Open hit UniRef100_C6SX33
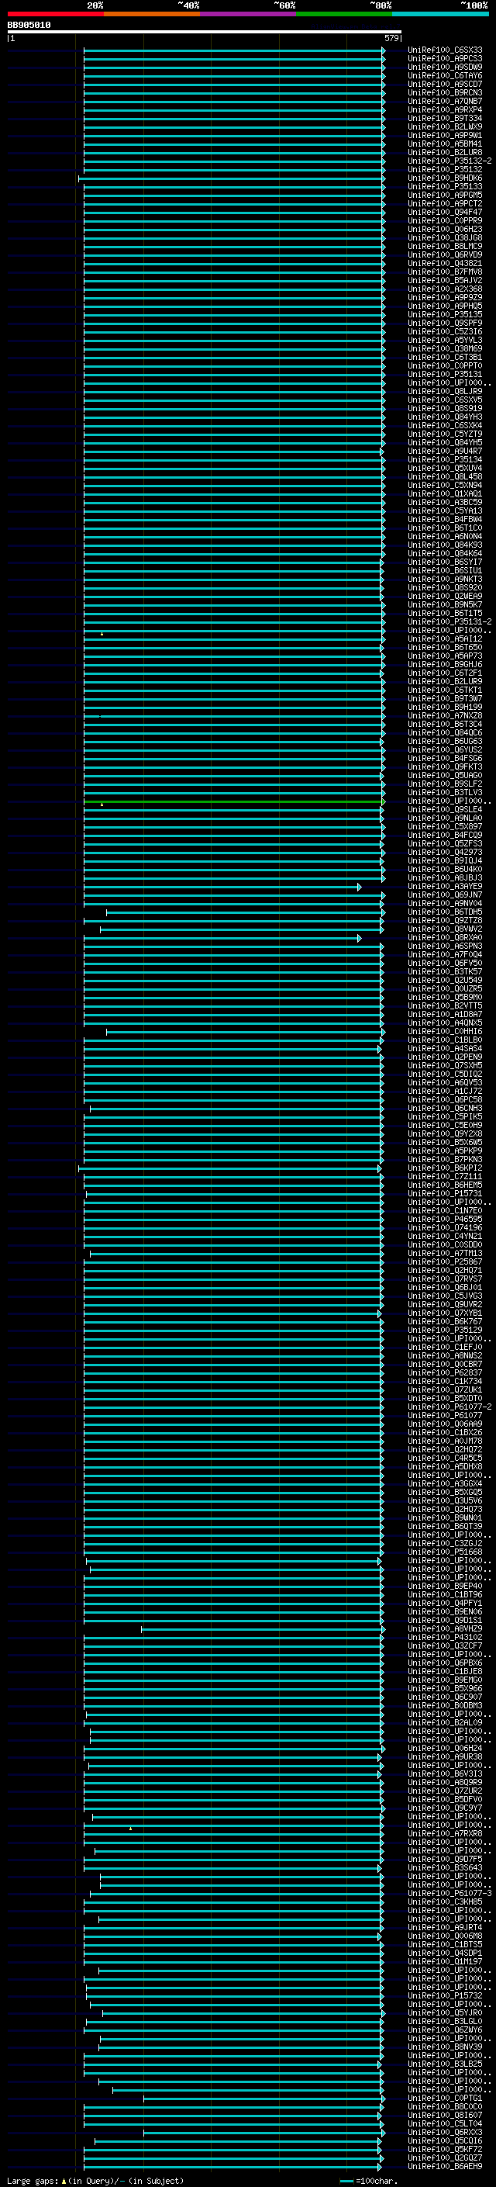This screenshot has width=496, height=2187. [445, 50]
